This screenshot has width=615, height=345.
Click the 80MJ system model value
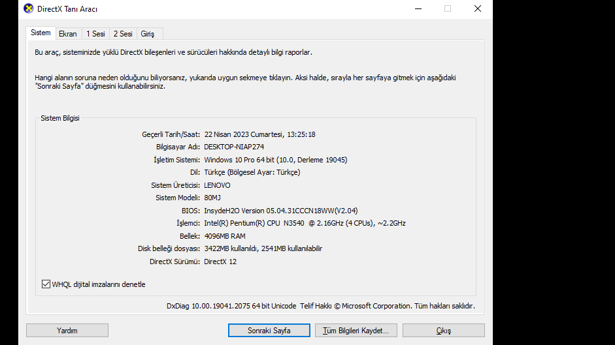[212, 198]
